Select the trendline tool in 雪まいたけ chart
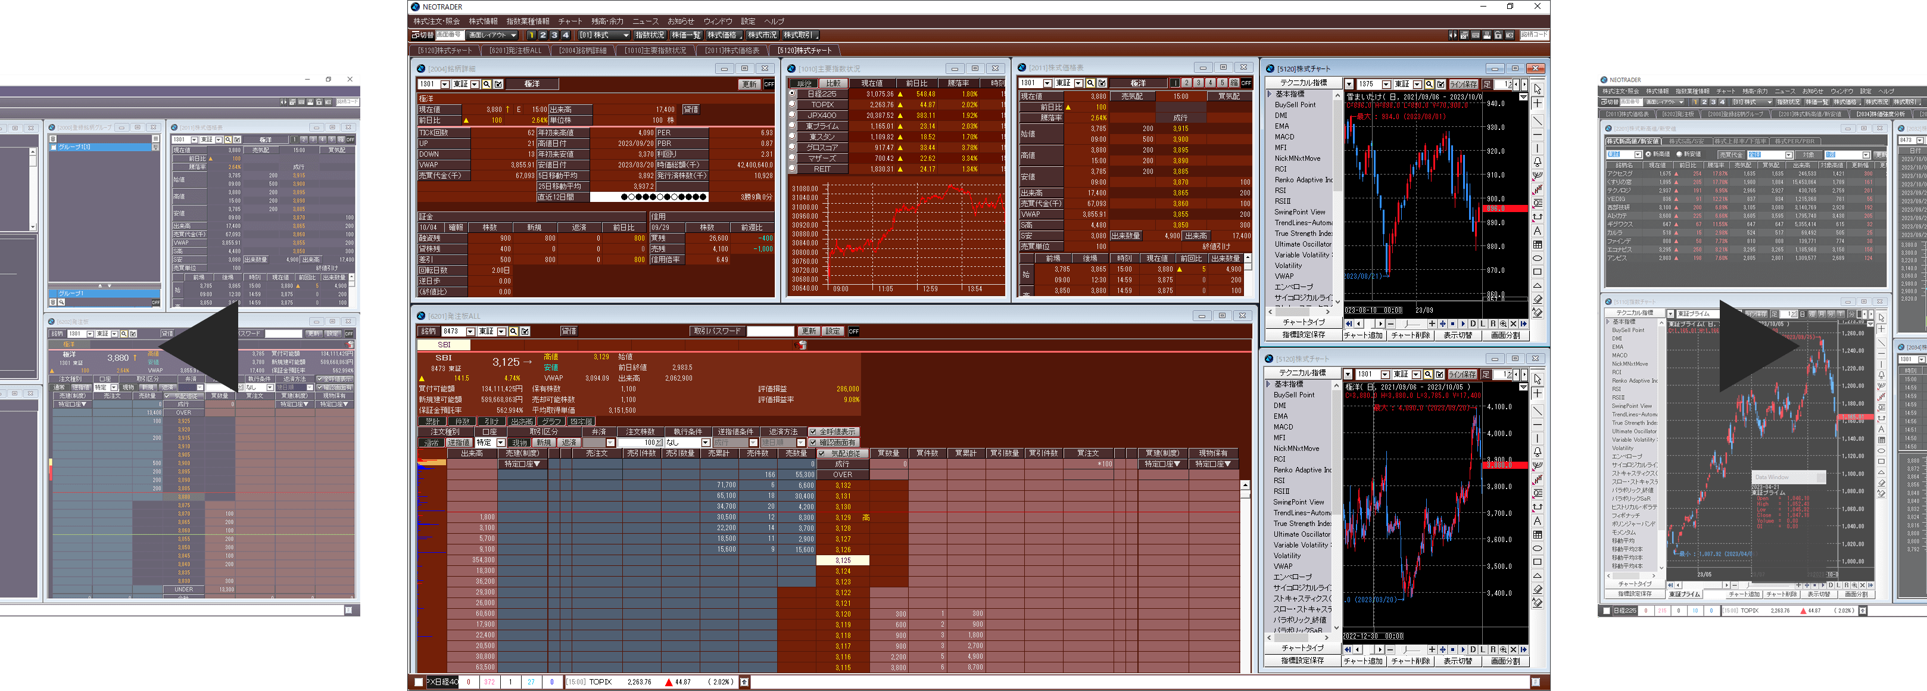This screenshot has width=1927, height=691. click(1538, 122)
